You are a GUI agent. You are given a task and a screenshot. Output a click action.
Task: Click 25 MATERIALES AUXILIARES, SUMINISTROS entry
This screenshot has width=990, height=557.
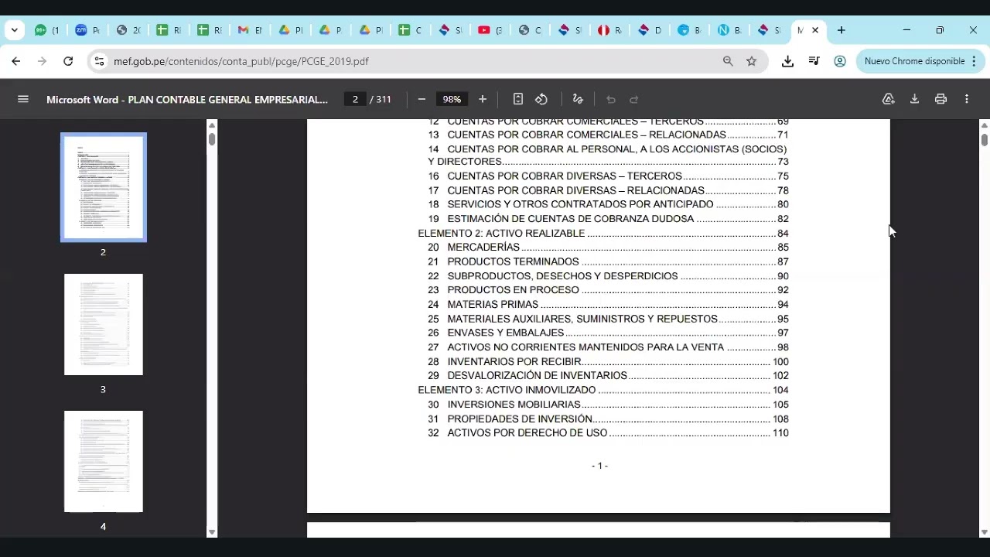pos(608,319)
